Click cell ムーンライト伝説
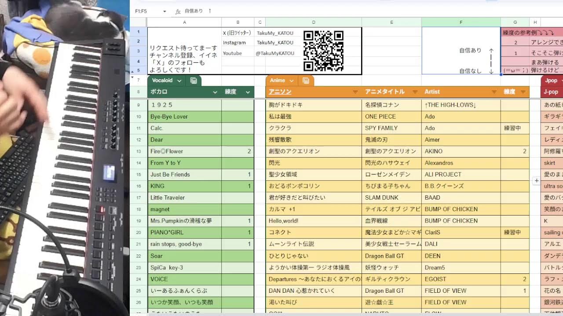Screen dimensions: 563x316 (x=314, y=244)
